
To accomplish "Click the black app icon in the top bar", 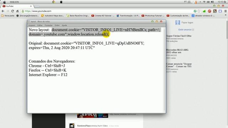I will point(61,2).
